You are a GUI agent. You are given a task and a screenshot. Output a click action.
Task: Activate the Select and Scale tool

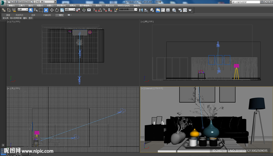coord(62,10)
